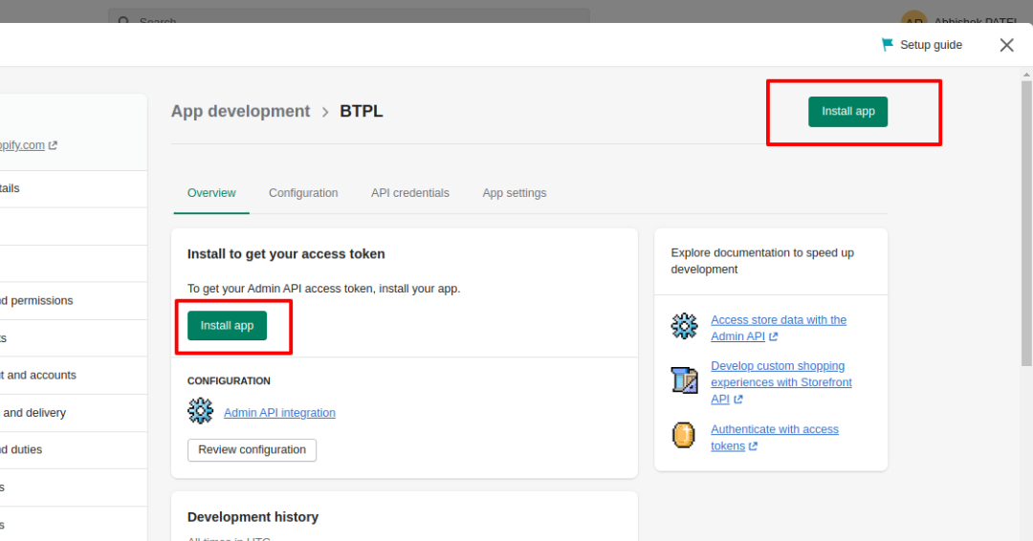The height and width of the screenshot is (541, 1033).
Task: Select the accounts item in sidebar
Action: tap(73, 375)
